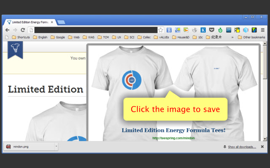The width and height of the screenshot is (270, 168).
Task: Open the English bookmark folder
Action: coord(40,37)
